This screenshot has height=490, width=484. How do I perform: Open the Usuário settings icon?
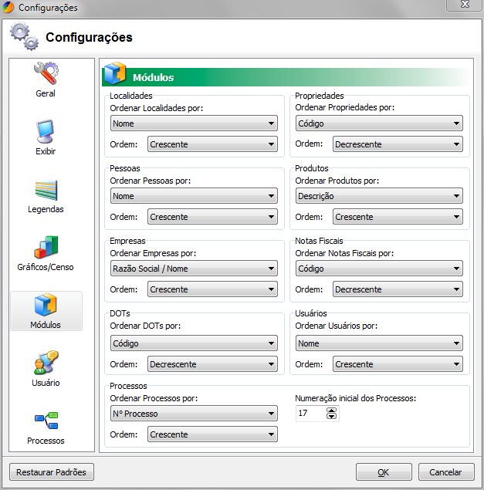pyautogui.click(x=46, y=363)
